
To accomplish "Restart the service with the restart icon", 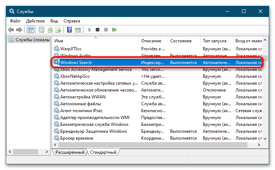I will pos(114,30).
